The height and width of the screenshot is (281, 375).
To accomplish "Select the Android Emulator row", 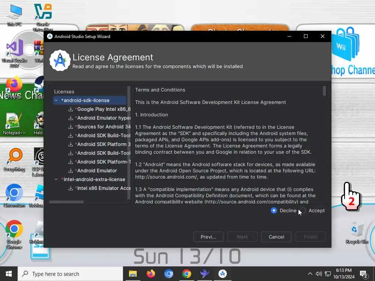I will click(x=97, y=171).
